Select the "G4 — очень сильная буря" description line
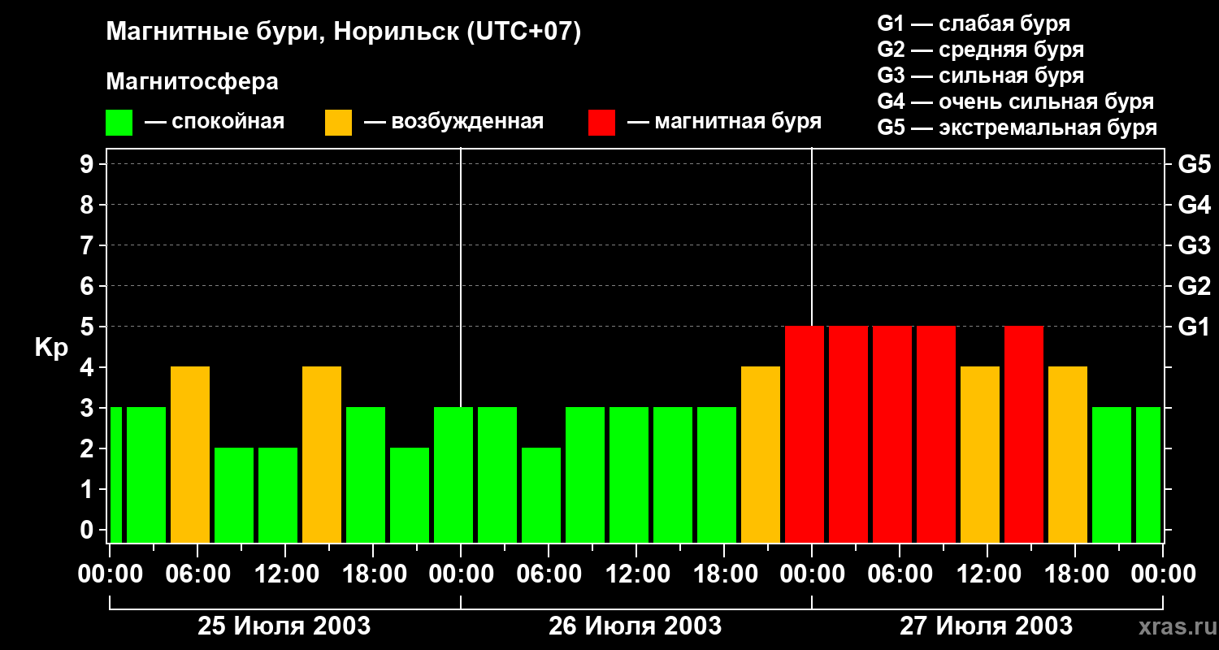This screenshot has height=650, width=1219. pyautogui.click(x=1015, y=102)
